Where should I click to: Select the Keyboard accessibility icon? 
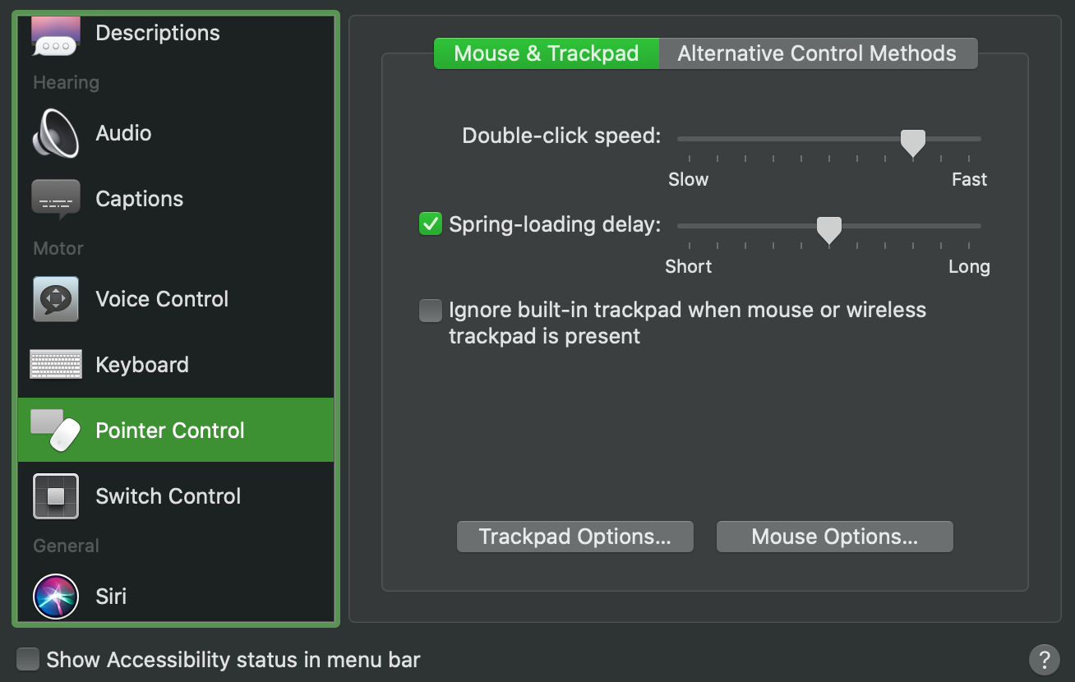point(56,364)
